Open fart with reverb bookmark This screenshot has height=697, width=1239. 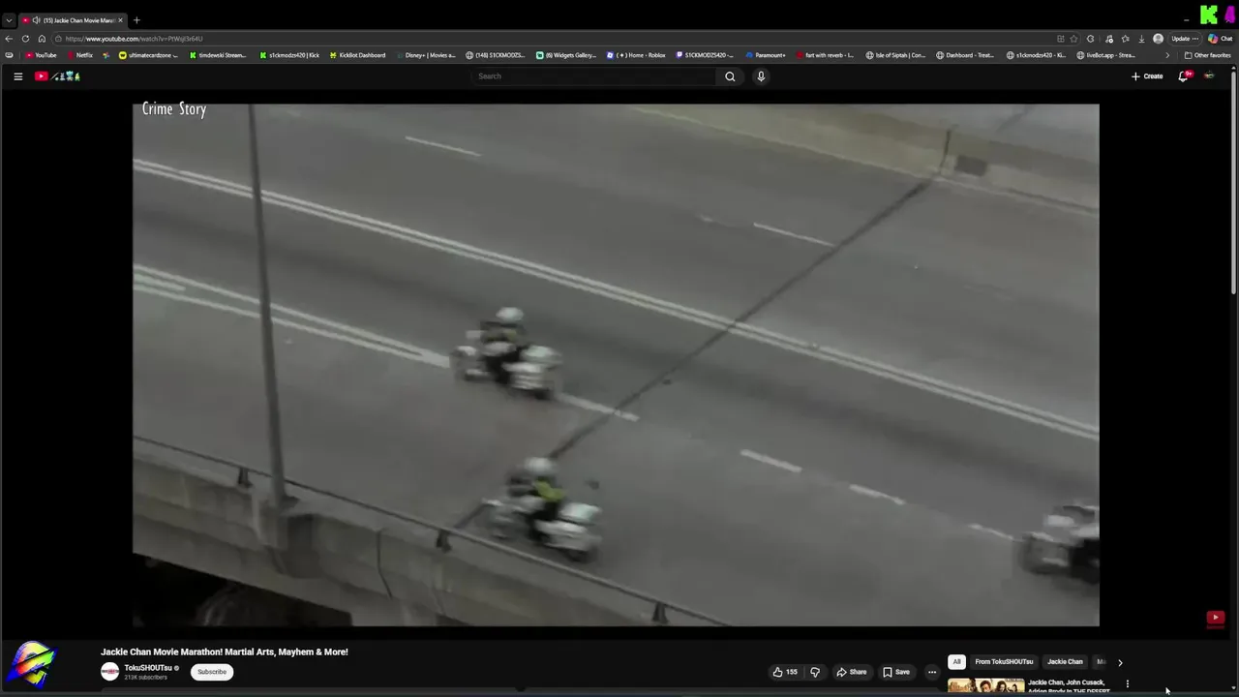[x=826, y=55]
